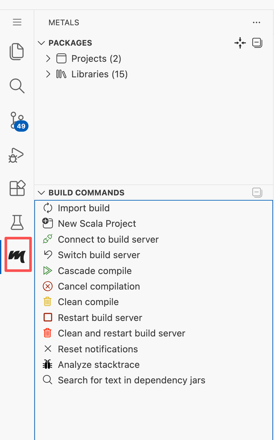Collapse the Packages section header

tap(41, 43)
